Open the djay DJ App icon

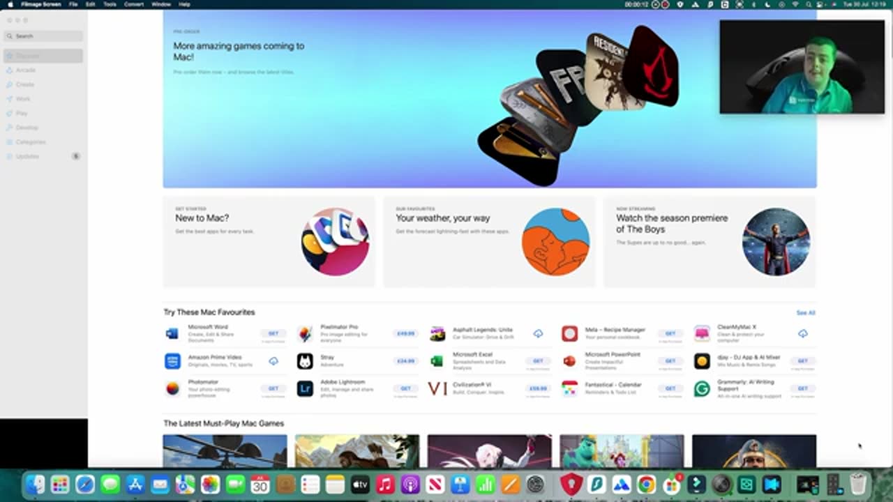tap(702, 361)
